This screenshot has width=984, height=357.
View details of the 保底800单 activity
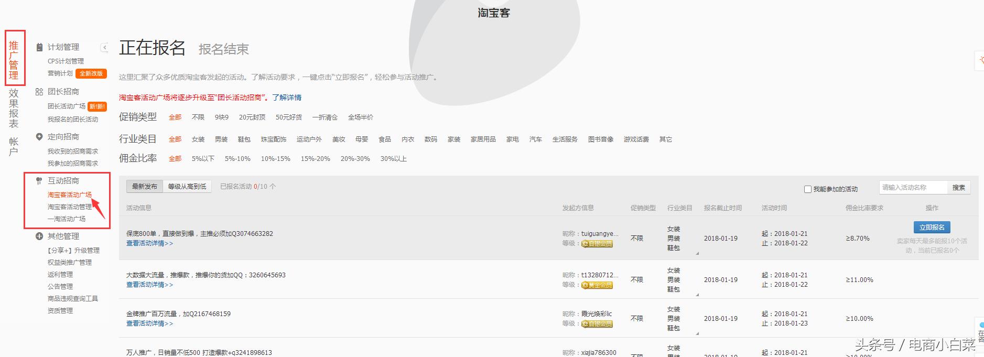[x=149, y=243]
